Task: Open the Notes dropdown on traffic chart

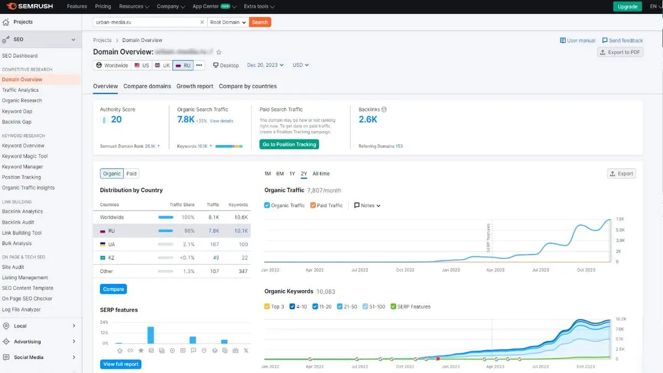Action: point(367,205)
